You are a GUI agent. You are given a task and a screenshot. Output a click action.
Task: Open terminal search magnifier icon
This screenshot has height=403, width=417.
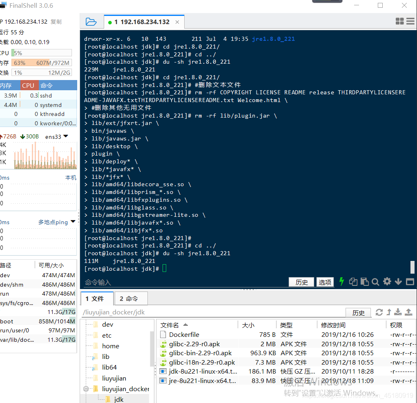coord(375,282)
